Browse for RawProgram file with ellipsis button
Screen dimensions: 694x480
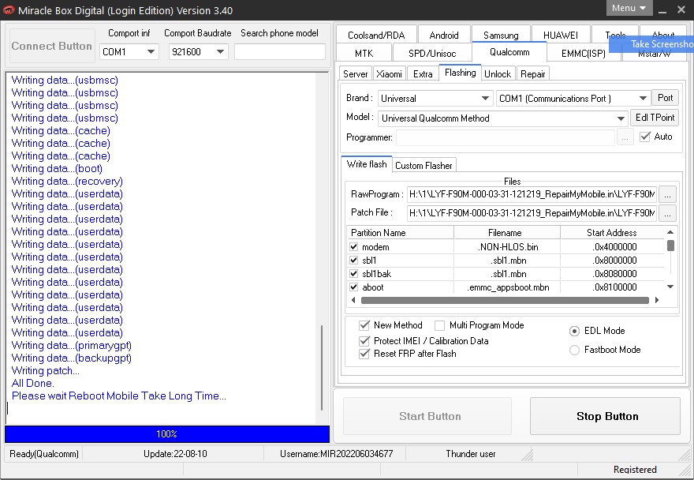tap(667, 194)
